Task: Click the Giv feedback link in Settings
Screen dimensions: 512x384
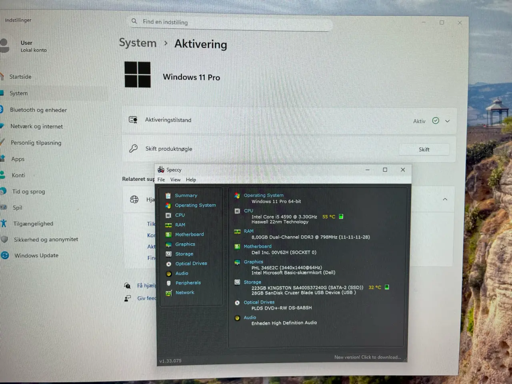Action: click(146, 298)
